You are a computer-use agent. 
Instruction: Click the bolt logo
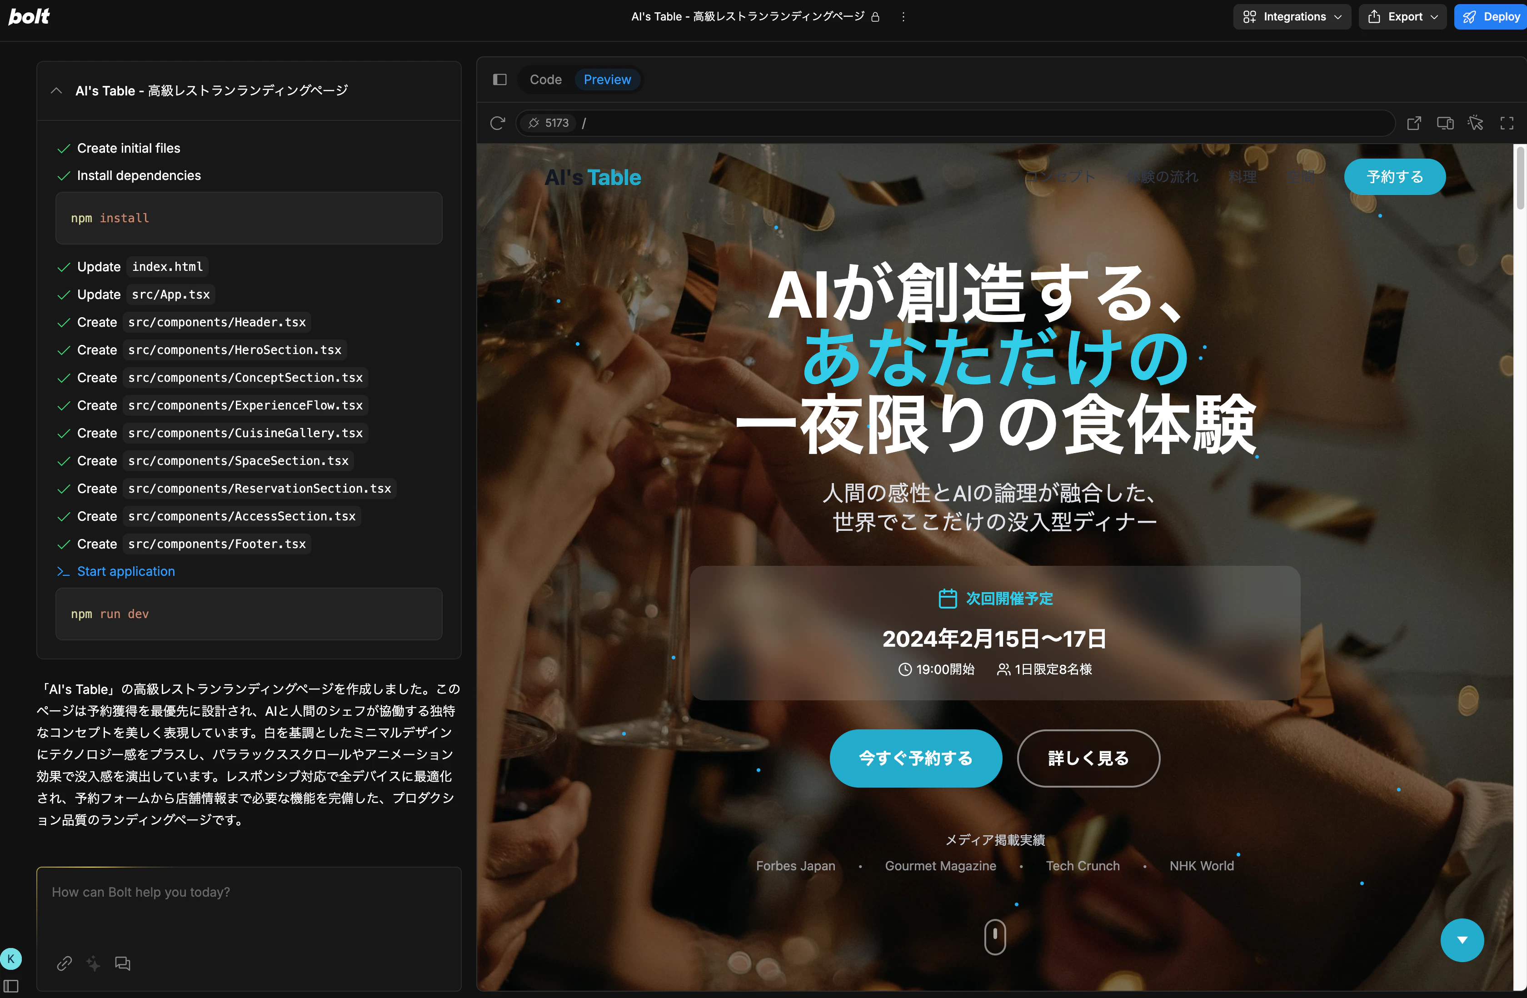tap(29, 16)
